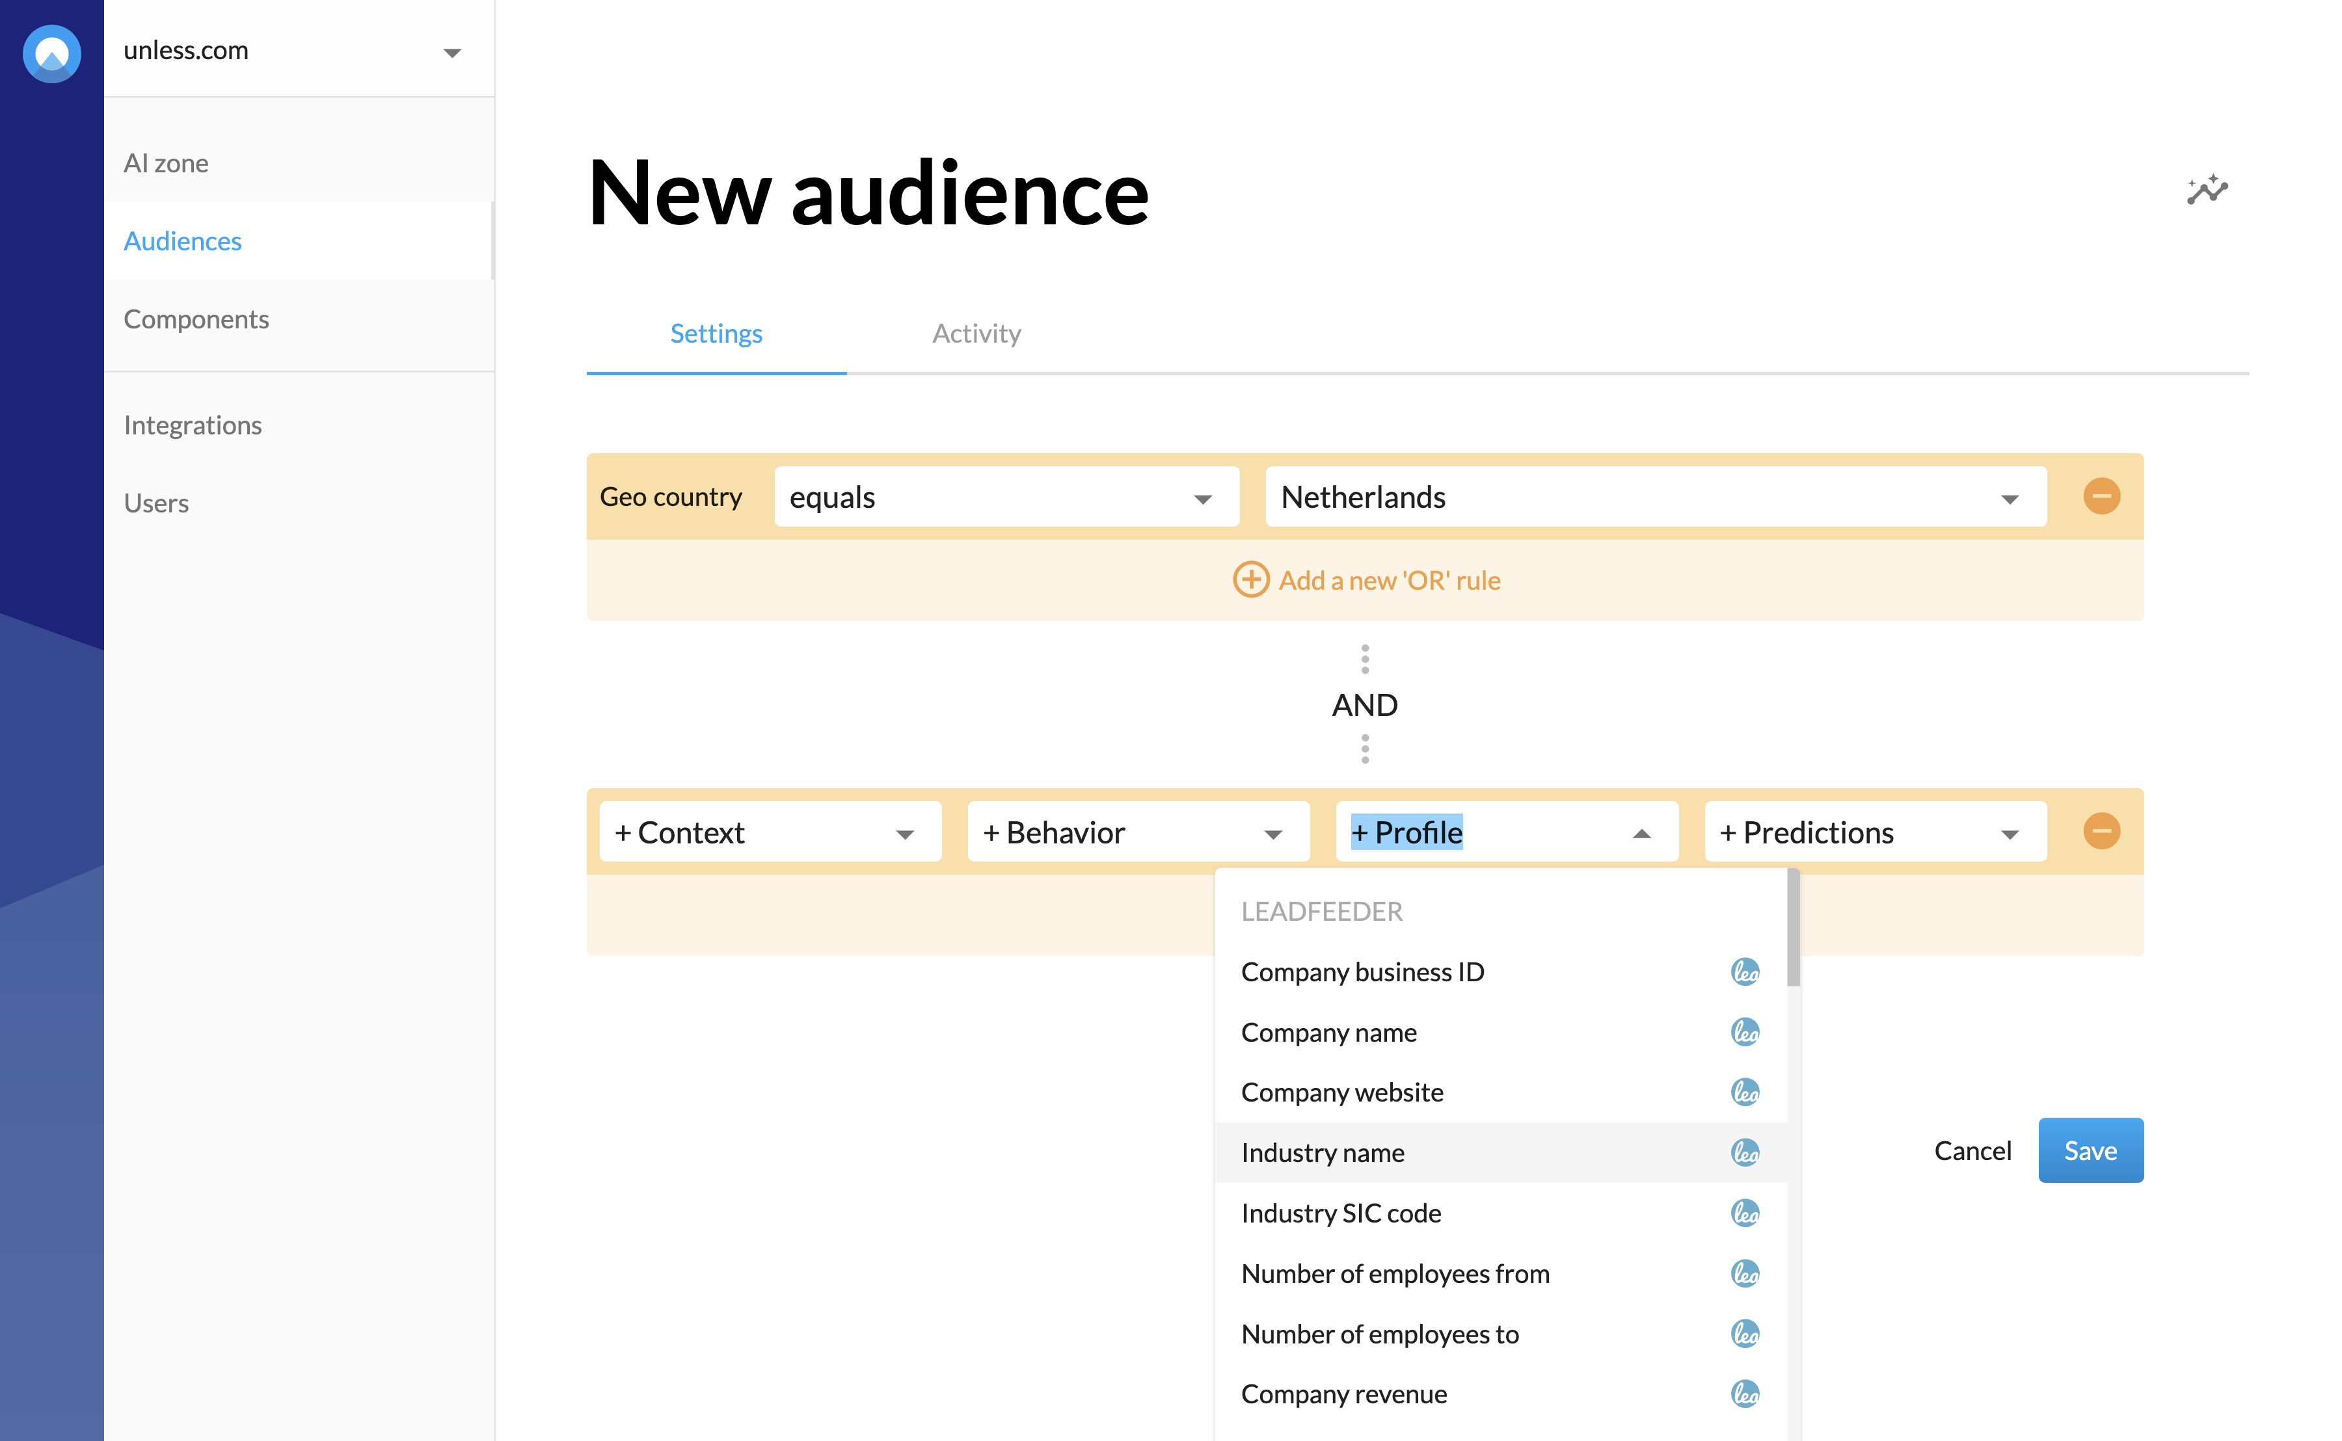Open the Netherlands country dropdown

[1656, 497]
